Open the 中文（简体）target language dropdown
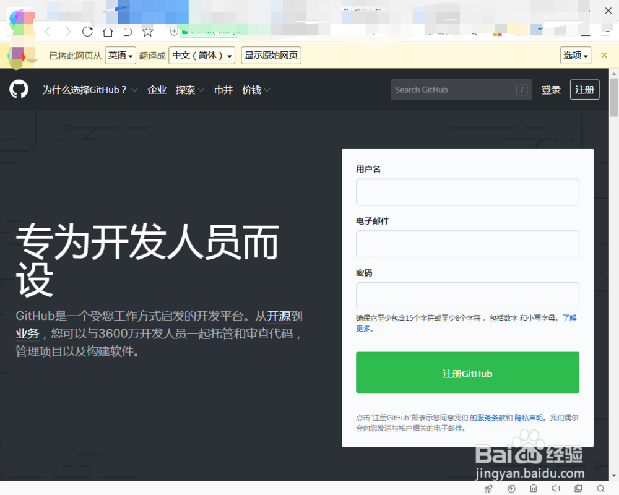The height and width of the screenshot is (495, 619). pyautogui.click(x=202, y=55)
